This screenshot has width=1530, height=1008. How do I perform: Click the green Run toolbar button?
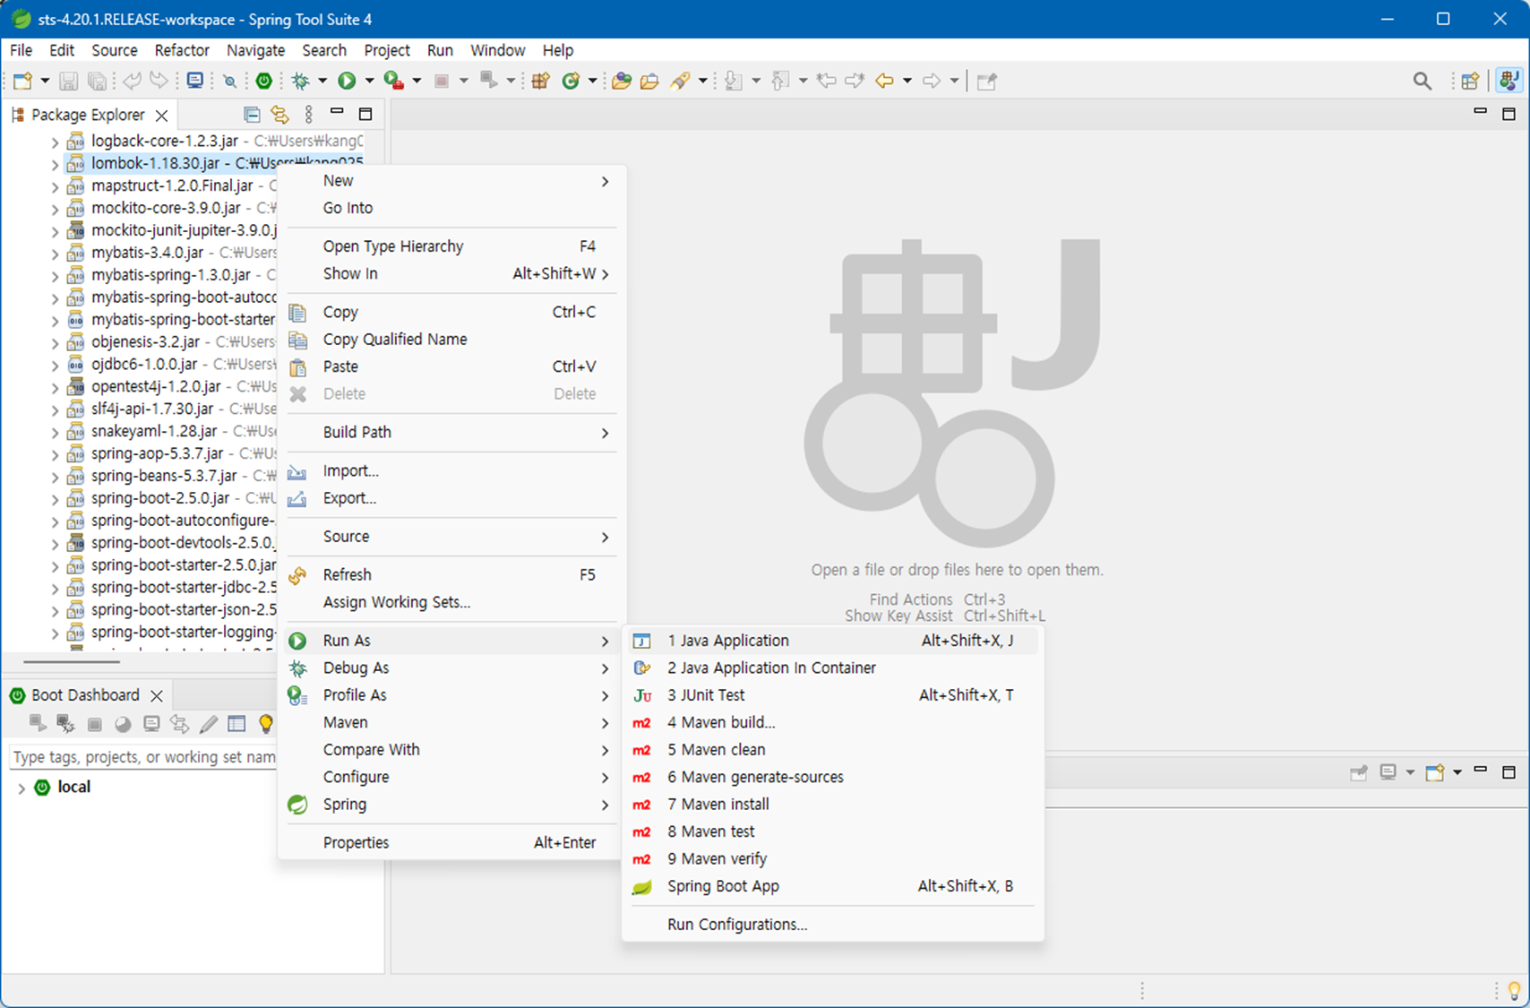click(x=347, y=81)
